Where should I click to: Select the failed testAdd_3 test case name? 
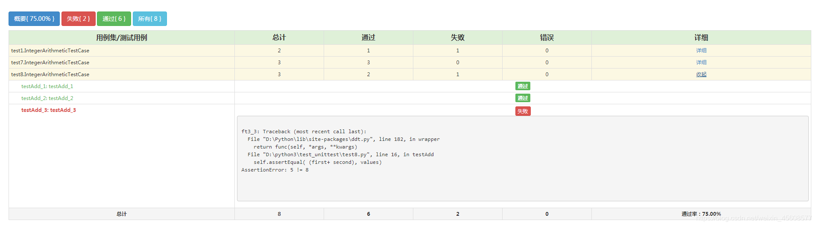click(x=48, y=110)
